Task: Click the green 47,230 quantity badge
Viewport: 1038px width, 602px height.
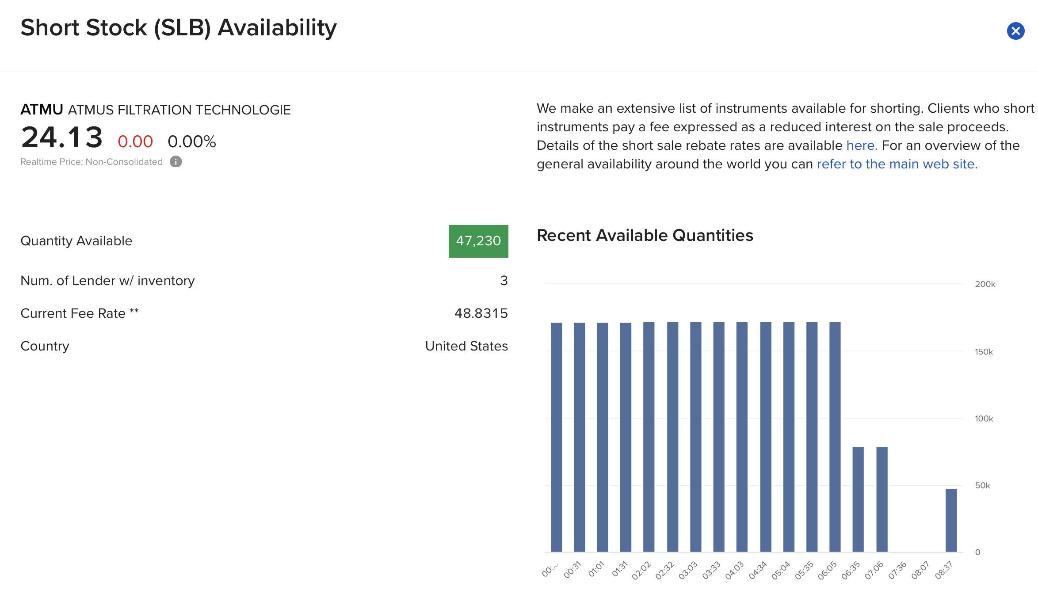Action: 478,241
